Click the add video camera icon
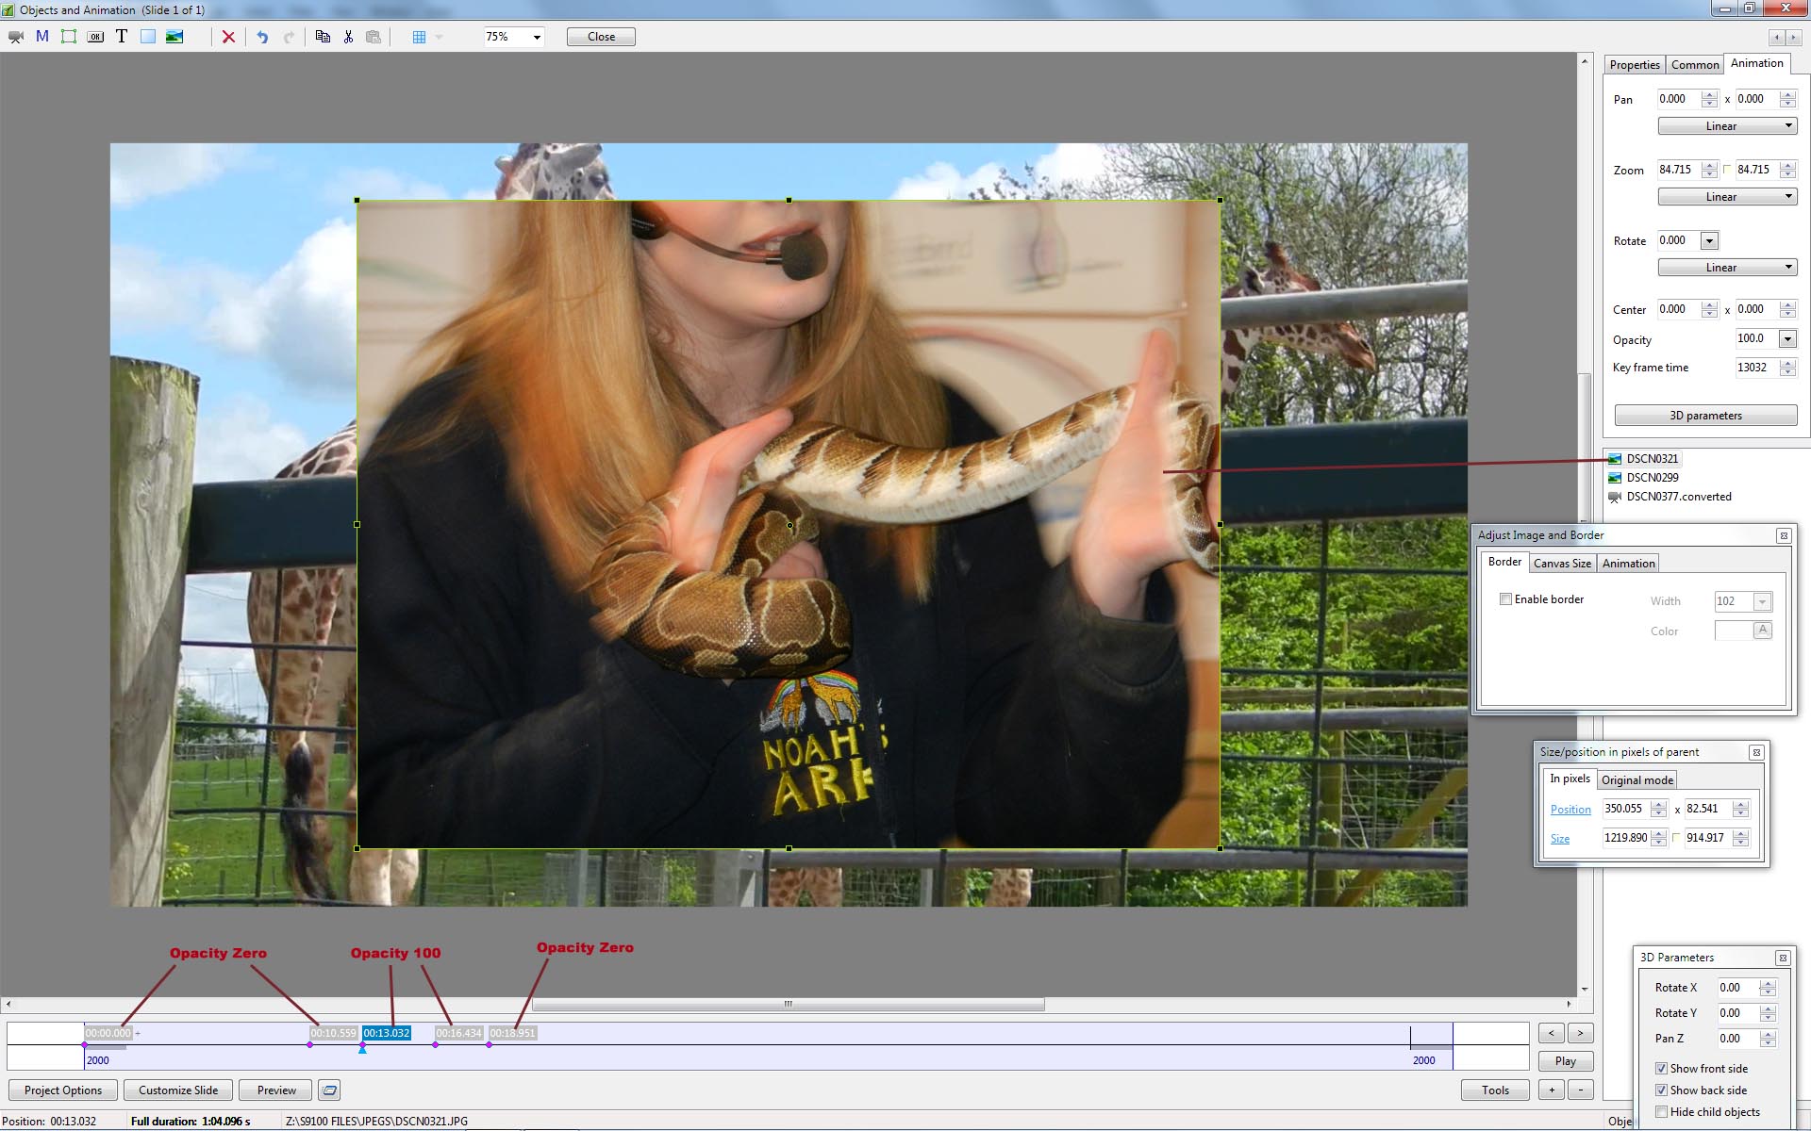This screenshot has height=1131, width=1811. pos(16,37)
